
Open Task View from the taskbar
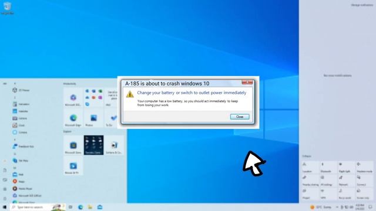point(70,207)
